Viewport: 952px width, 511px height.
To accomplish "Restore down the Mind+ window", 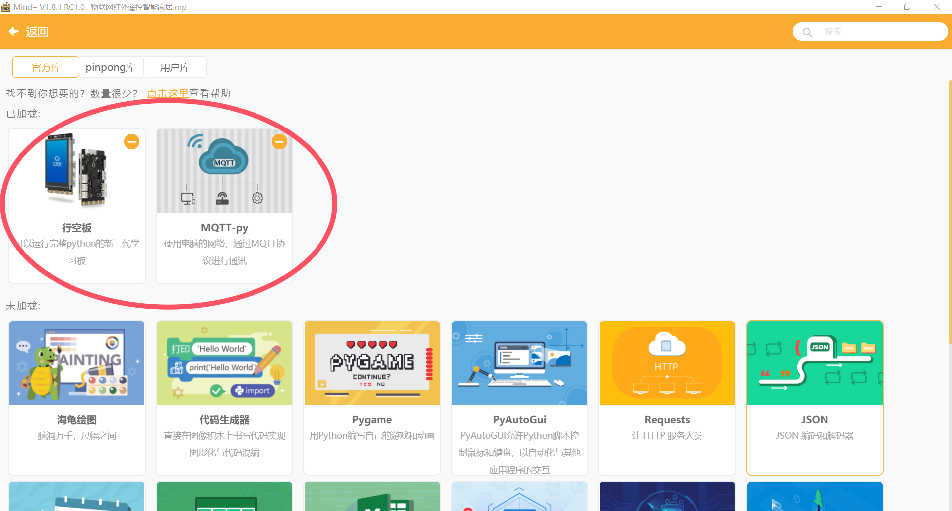I will [x=907, y=7].
